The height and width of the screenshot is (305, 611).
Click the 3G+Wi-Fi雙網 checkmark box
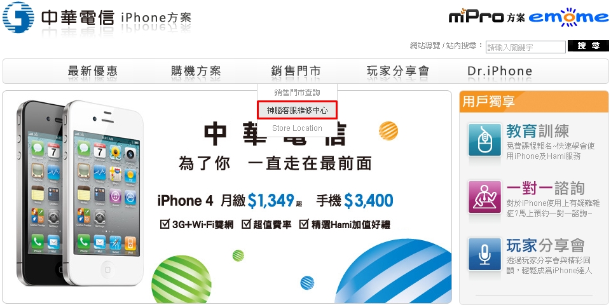165,224
